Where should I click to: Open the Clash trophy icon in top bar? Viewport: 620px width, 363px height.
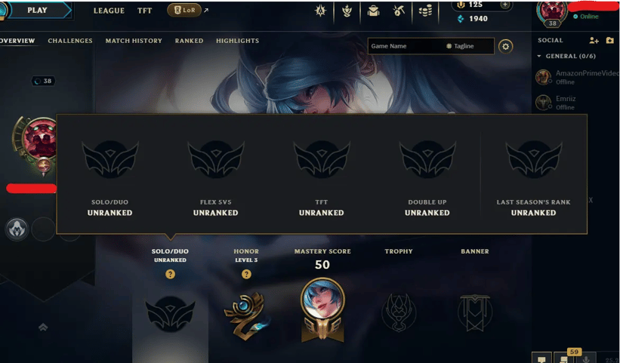[x=347, y=11]
